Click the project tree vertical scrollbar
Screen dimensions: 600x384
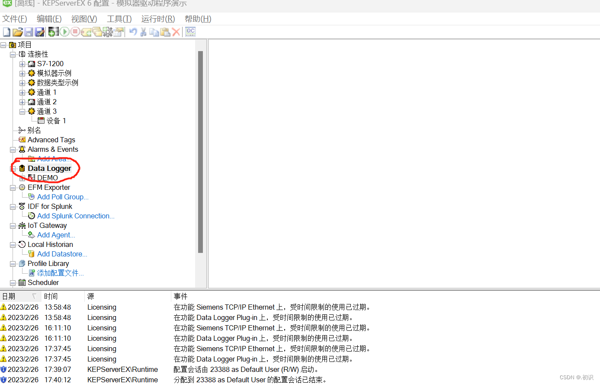tap(200, 152)
